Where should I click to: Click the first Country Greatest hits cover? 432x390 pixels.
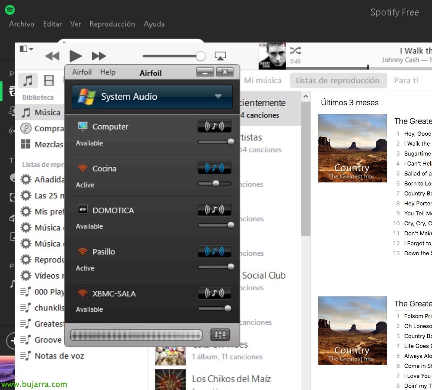click(x=353, y=148)
